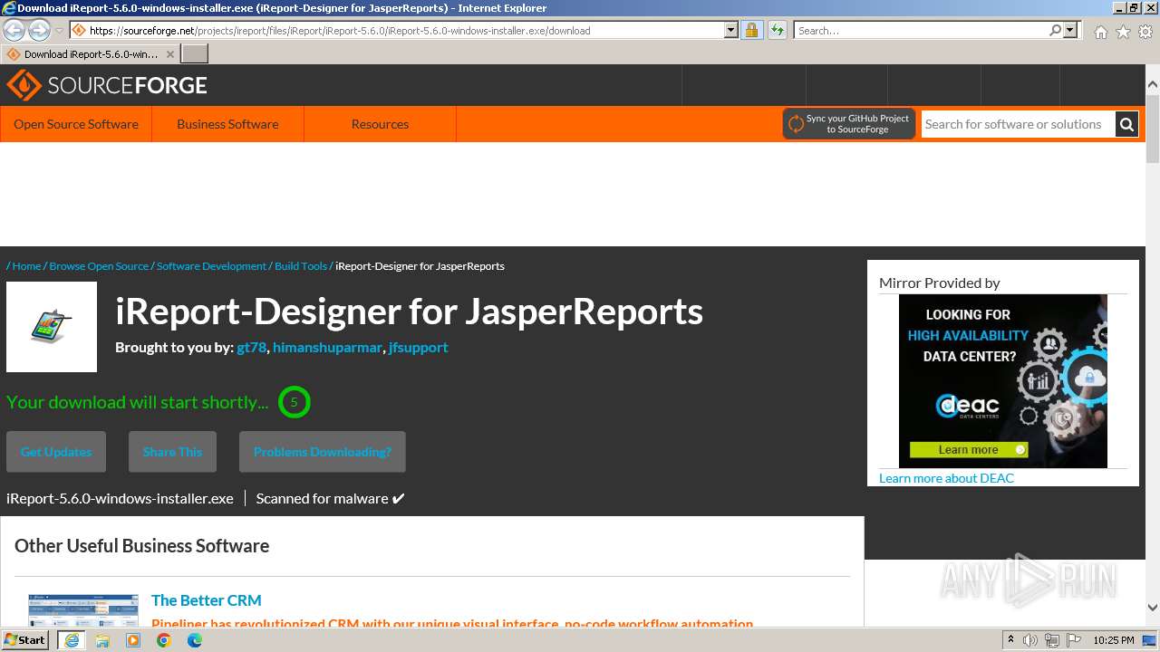The width and height of the screenshot is (1160, 652).
Task: Click the security lock icon in address bar
Action: tap(751, 30)
